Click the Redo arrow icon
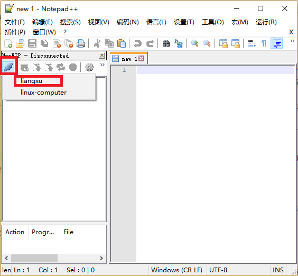 (150, 43)
